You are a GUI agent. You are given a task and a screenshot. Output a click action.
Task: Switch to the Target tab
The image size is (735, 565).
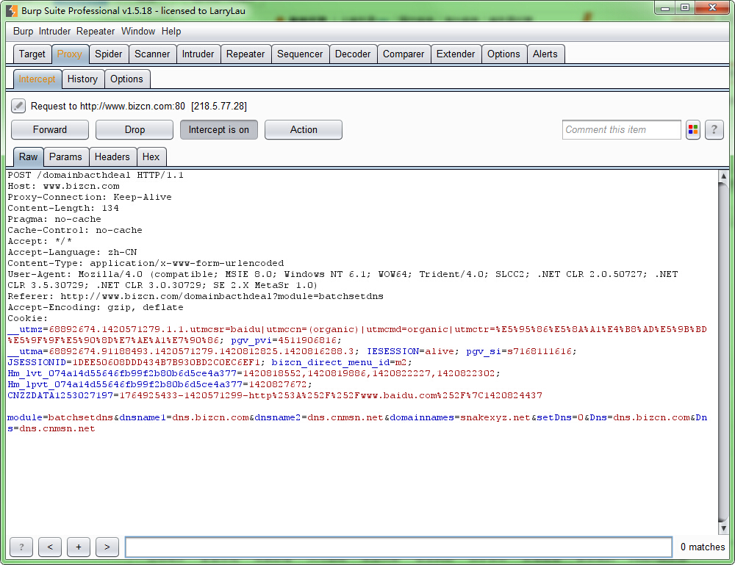(32, 54)
